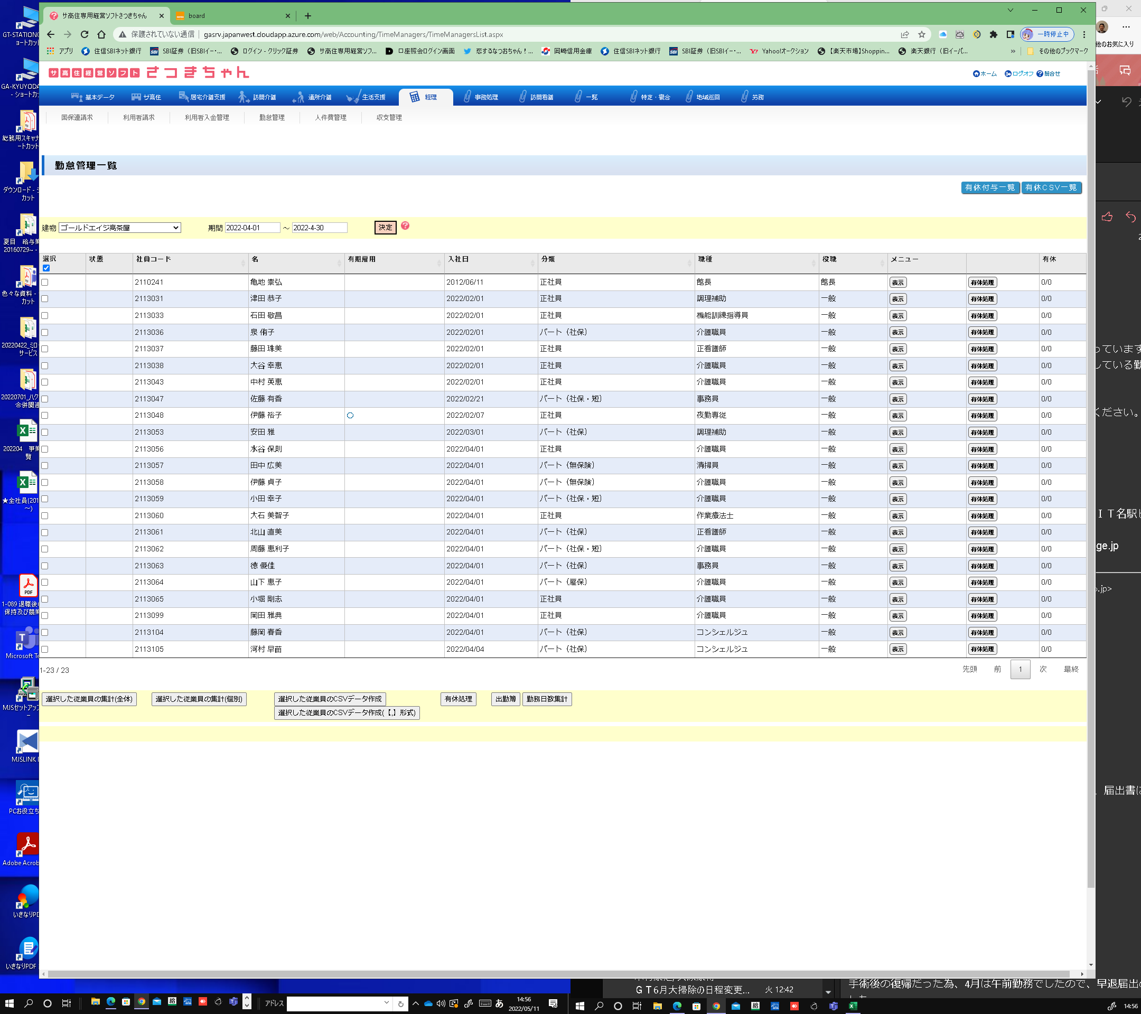Click browser reload page icon
This screenshot has width=1141, height=1014.
pos(85,34)
